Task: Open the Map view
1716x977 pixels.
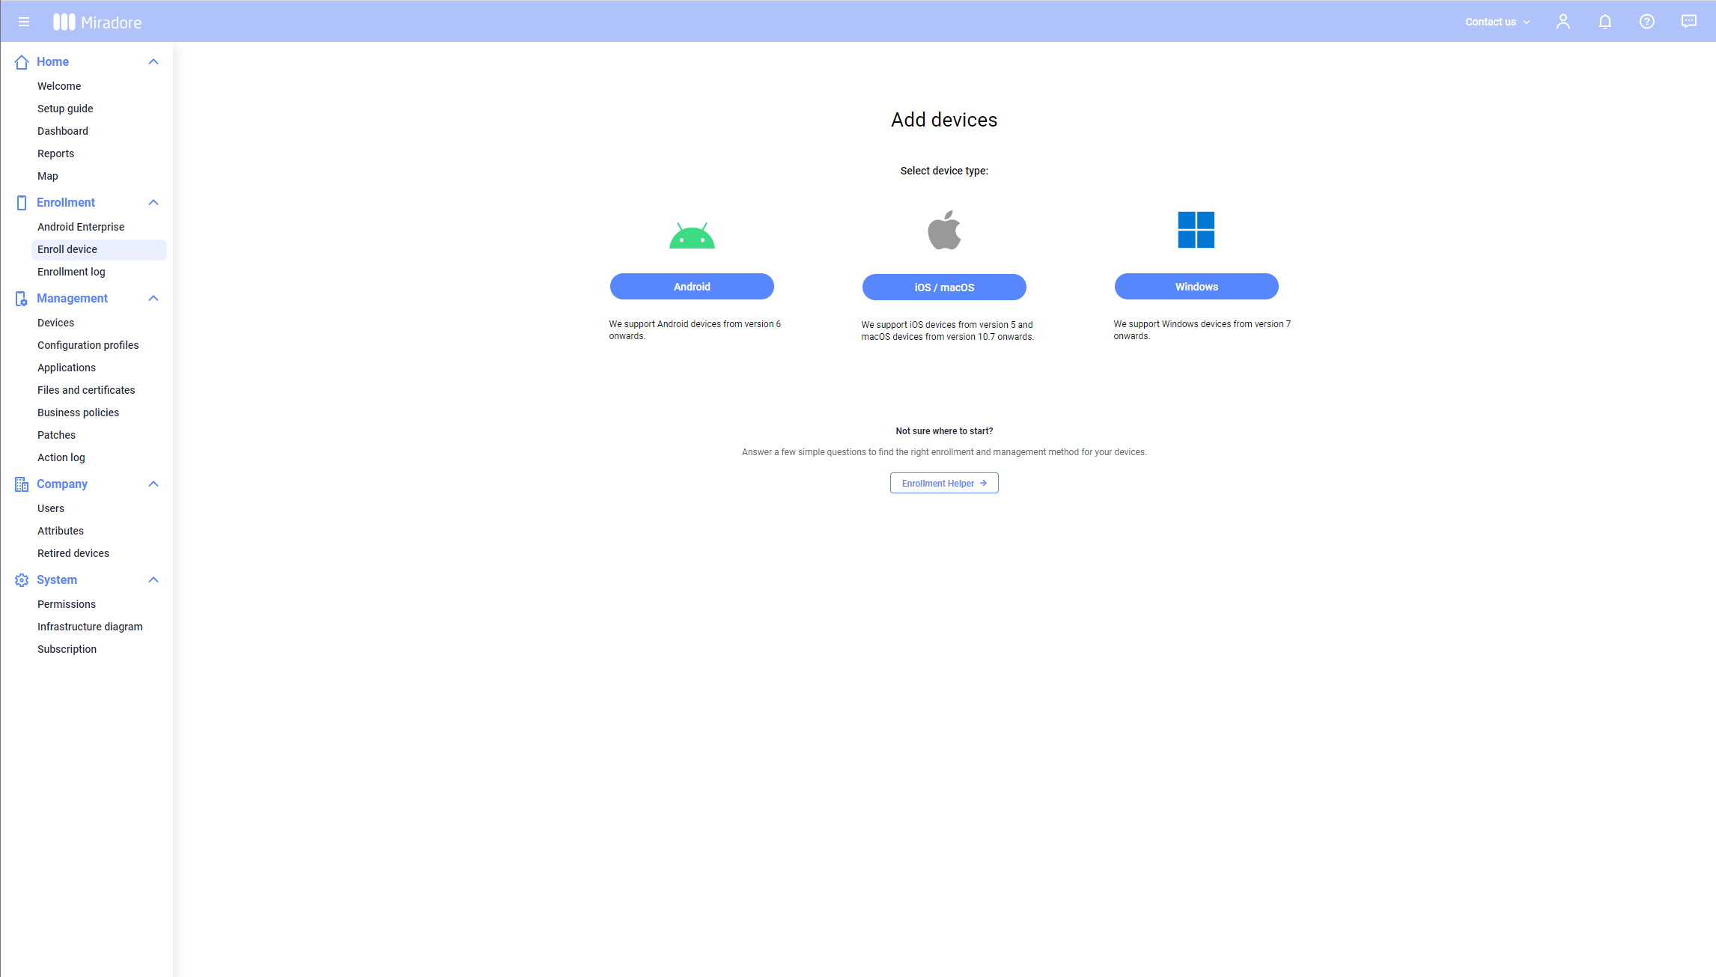Action: pyautogui.click(x=48, y=176)
